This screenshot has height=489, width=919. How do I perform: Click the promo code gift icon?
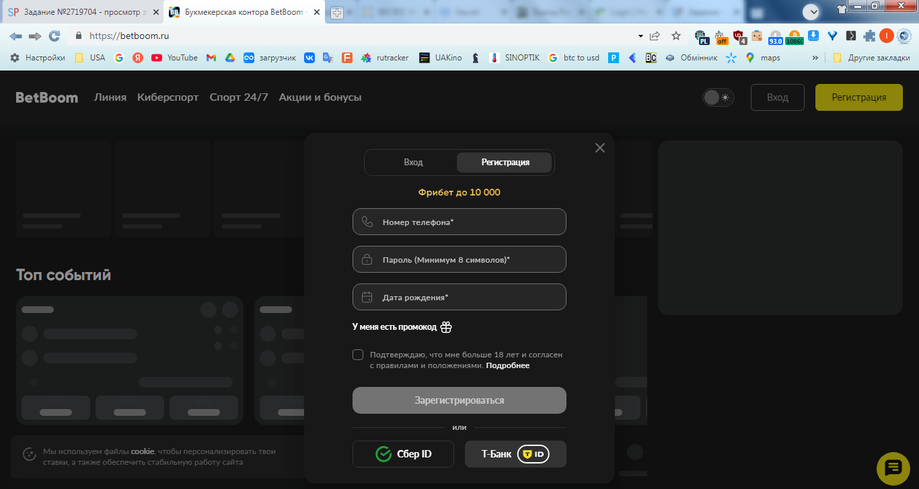pyautogui.click(x=446, y=327)
